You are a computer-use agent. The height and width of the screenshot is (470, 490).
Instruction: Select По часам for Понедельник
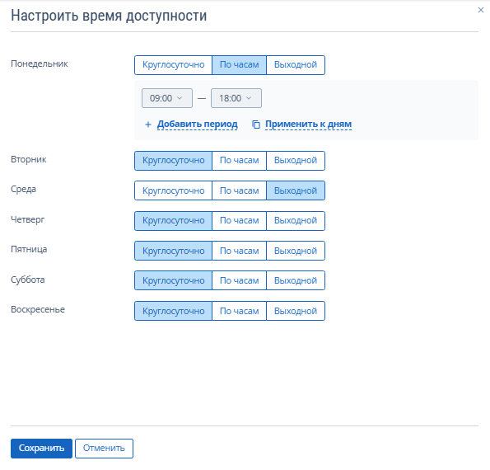coord(239,65)
